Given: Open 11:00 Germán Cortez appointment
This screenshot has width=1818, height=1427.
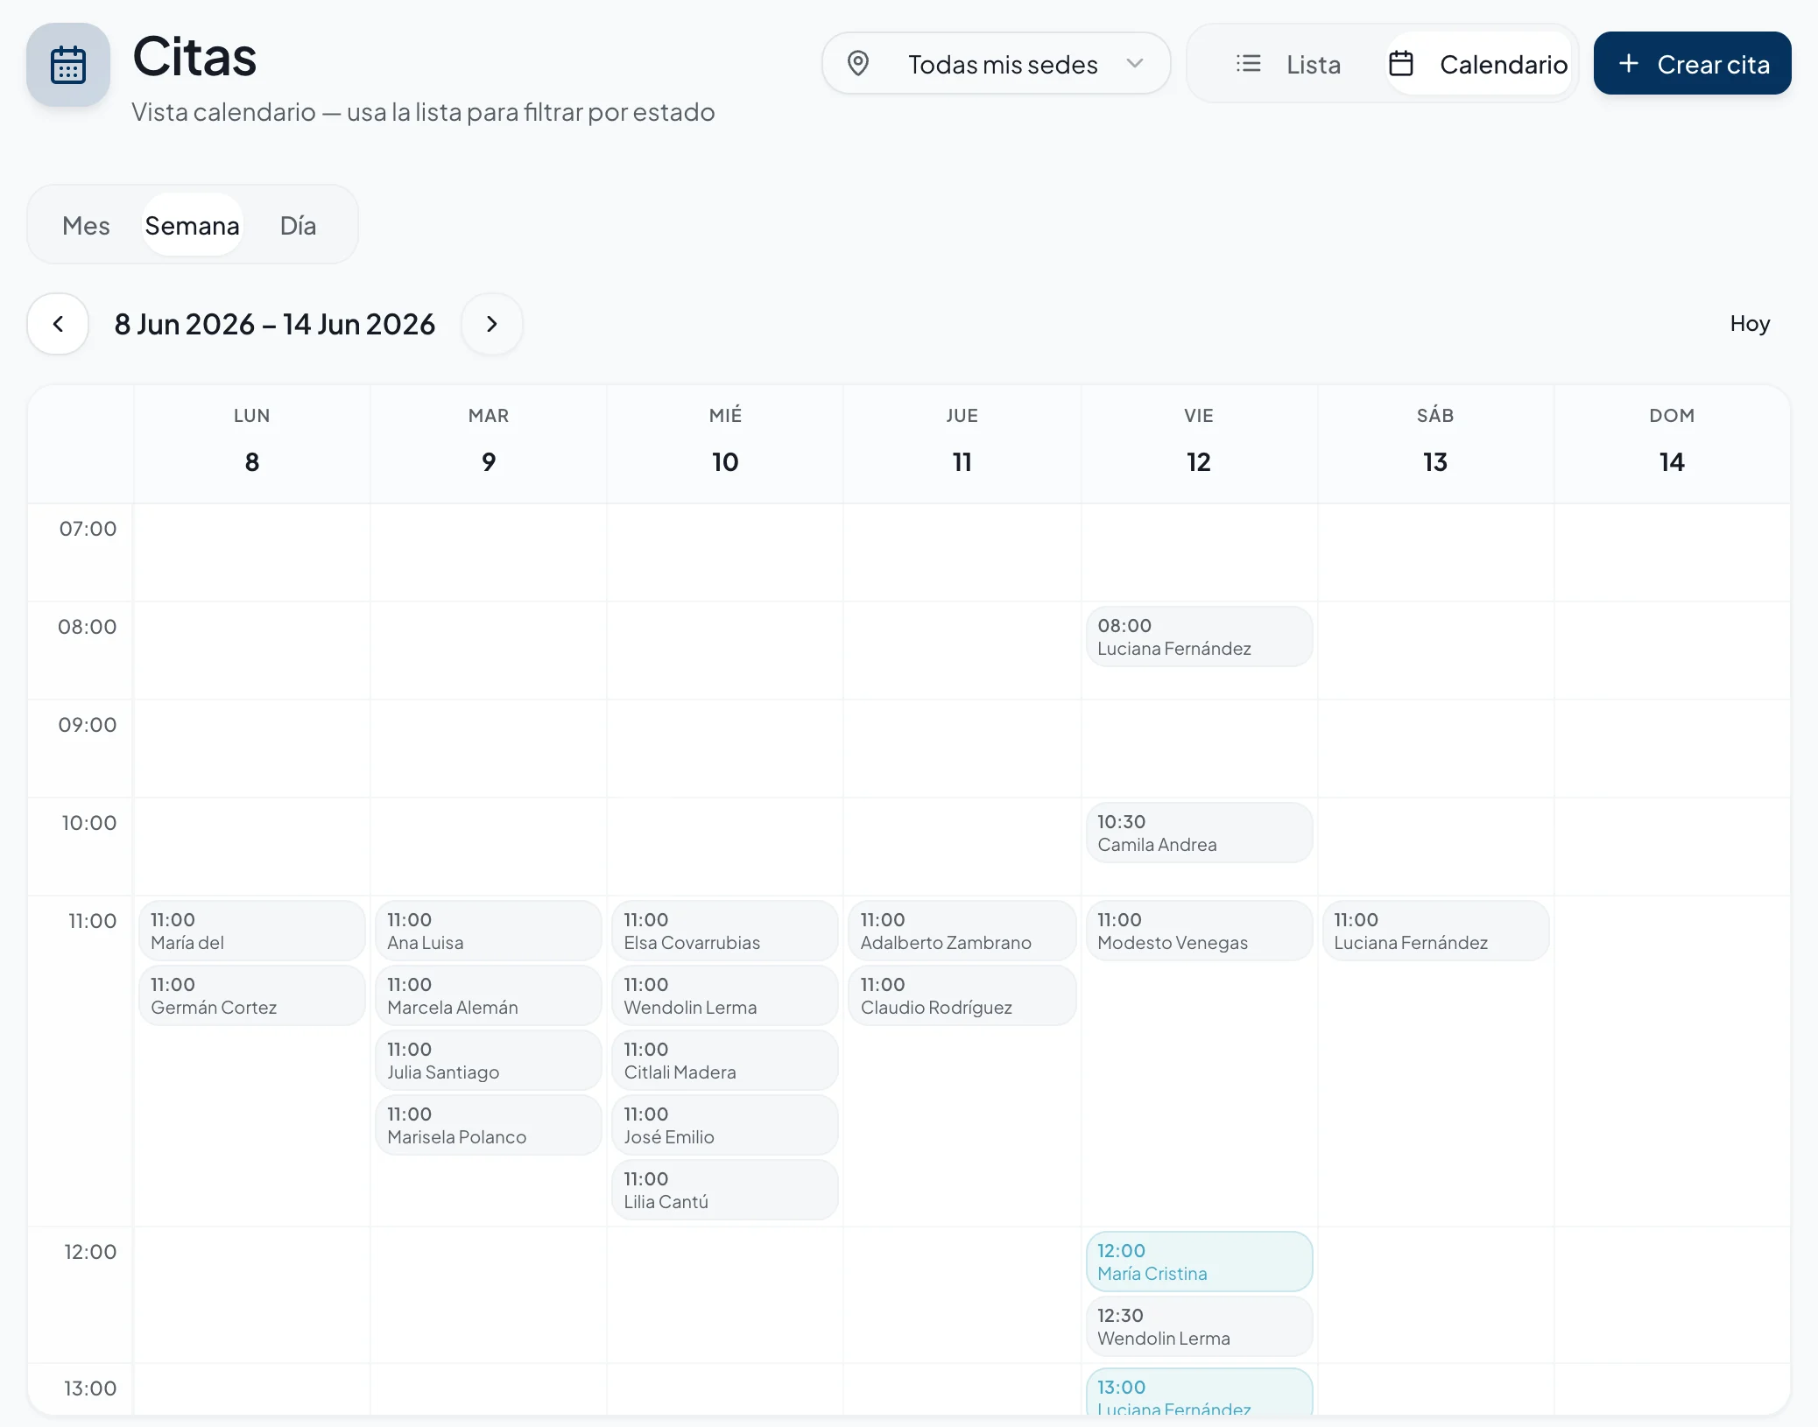Looking at the screenshot, I should click(x=252, y=996).
